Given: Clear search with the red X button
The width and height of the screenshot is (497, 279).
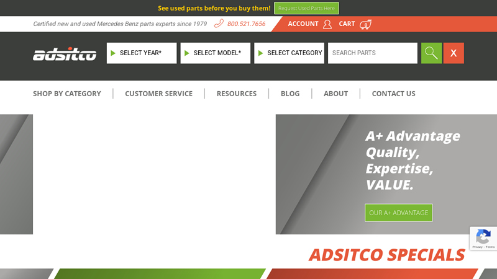Looking at the screenshot, I should [454, 53].
